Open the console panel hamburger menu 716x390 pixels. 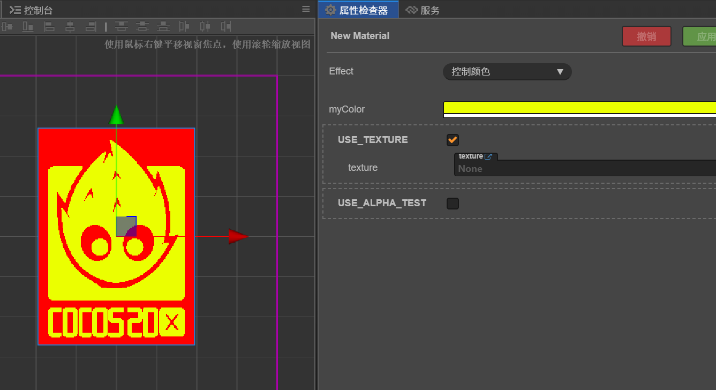pyautogui.click(x=306, y=9)
